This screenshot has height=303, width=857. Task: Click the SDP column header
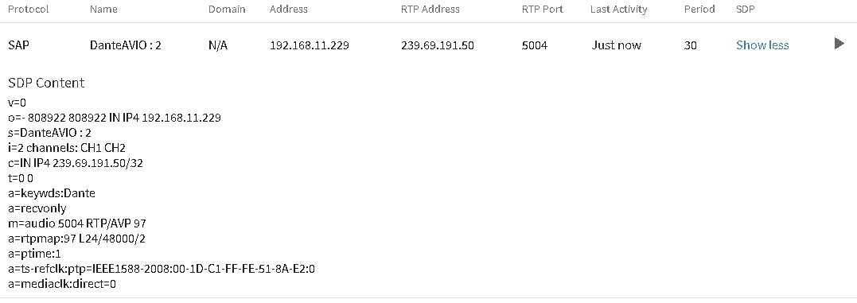[746, 10]
